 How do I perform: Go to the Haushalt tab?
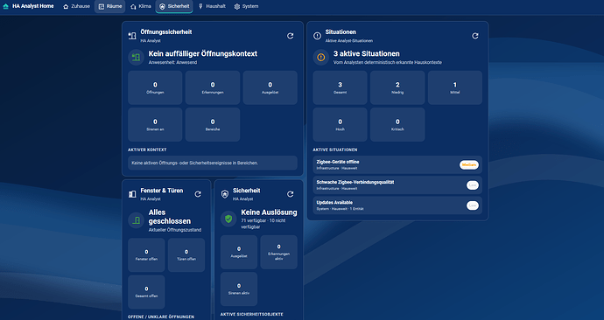(212, 6)
